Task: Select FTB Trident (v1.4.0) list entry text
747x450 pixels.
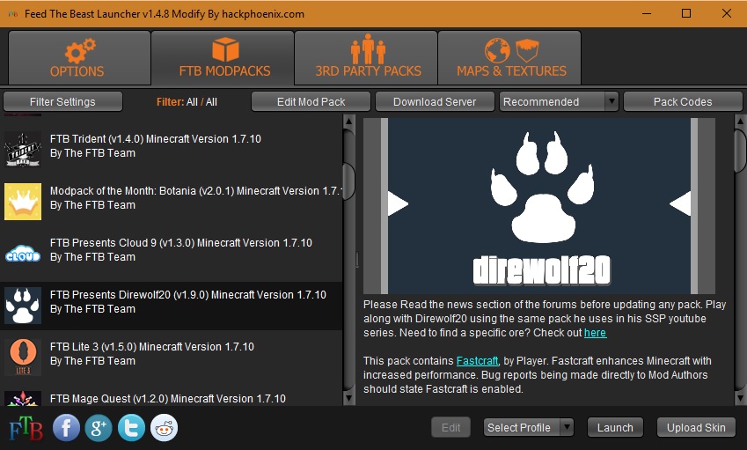Action: (156, 146)
